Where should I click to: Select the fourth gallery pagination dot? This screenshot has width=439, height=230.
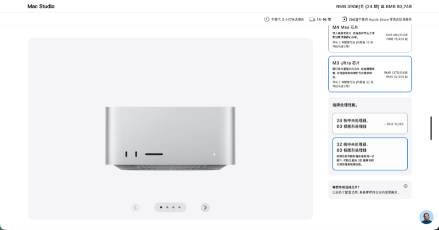179,208
